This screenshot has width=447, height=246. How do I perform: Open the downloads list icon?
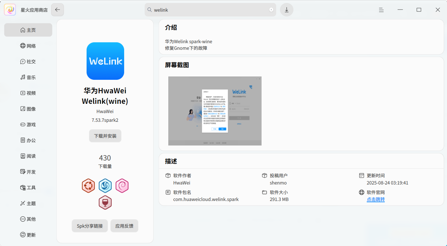[287, 10]
